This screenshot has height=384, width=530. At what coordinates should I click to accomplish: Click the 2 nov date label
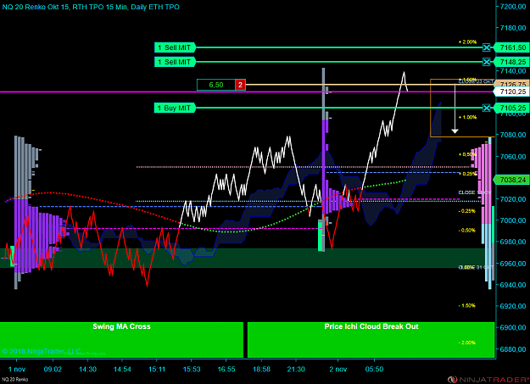coord(338,369)
